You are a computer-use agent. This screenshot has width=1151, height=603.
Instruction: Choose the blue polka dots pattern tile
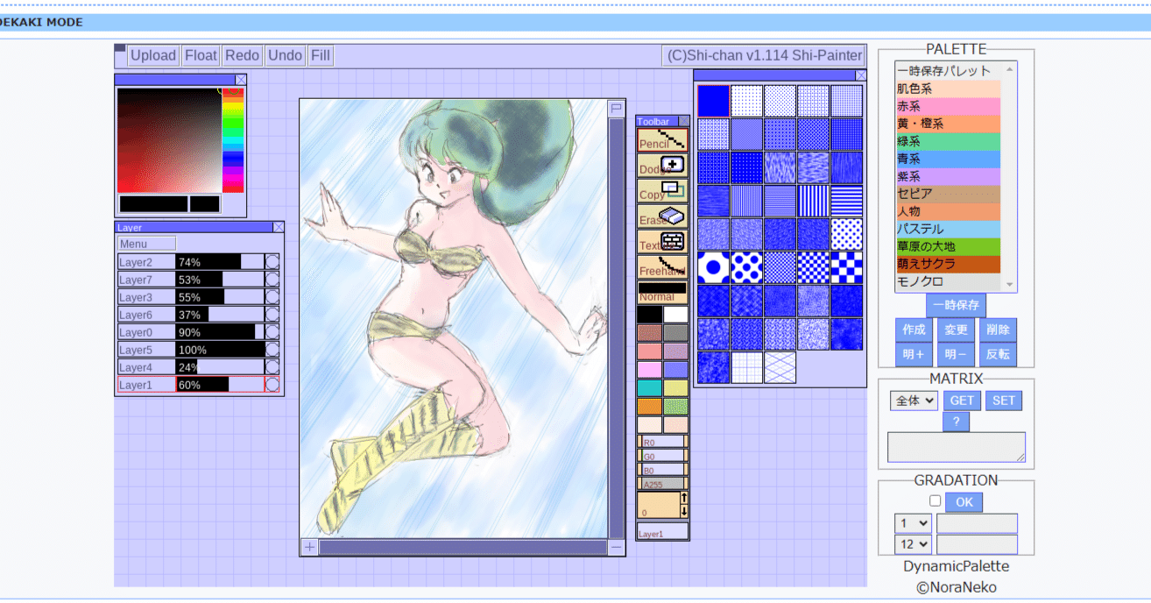(x=746, y=267)
